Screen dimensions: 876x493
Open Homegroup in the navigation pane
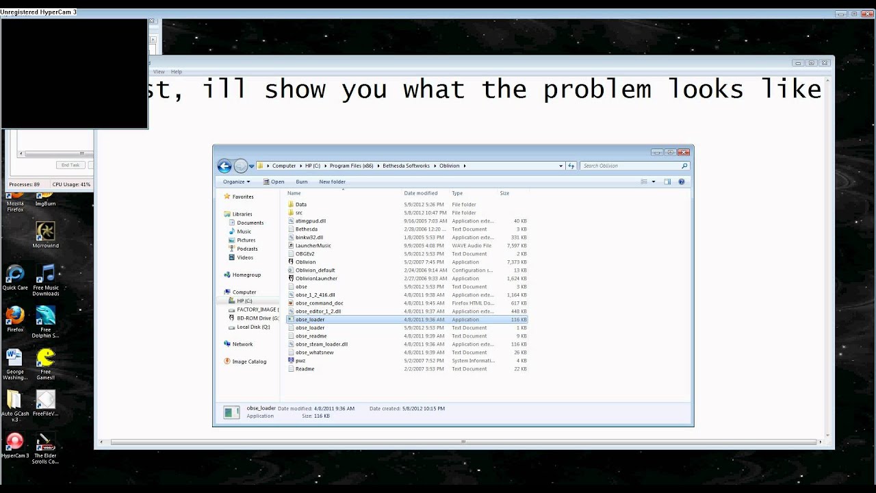[246, 275]
